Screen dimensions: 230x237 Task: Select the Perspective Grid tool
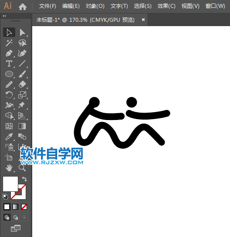click(22, 116)
